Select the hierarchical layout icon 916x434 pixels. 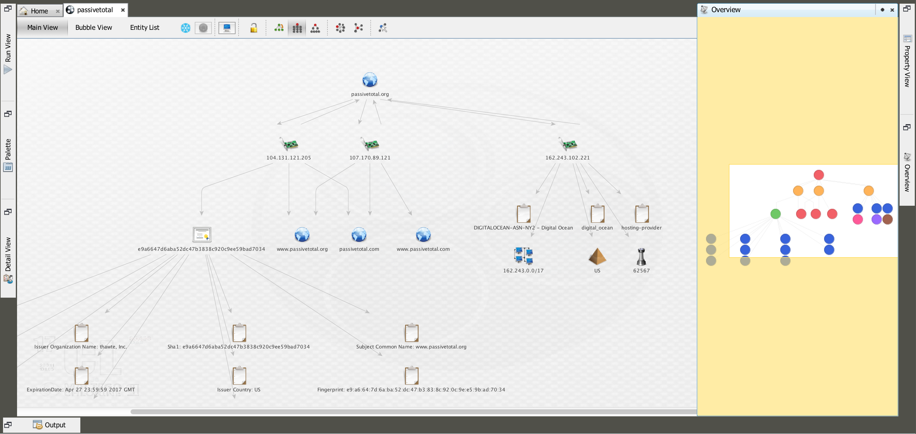click(315, 28)
